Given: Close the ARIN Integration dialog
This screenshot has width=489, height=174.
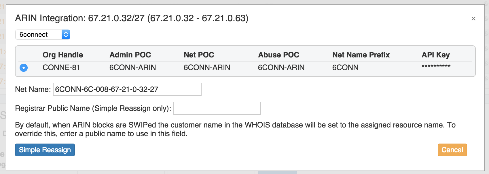Looking at the screenshot, I should pos(473,19).
